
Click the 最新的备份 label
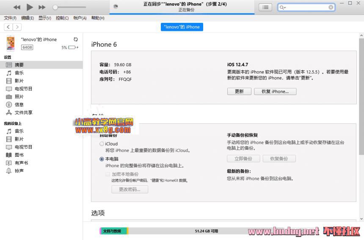tap(239, 171)
